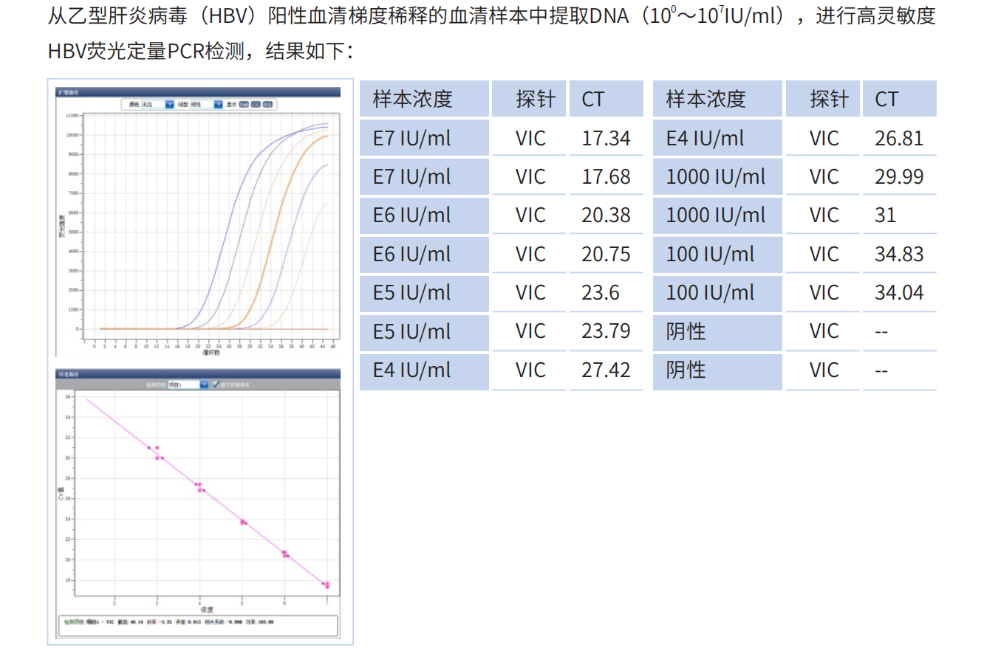Click the standard curve results info box

click(198, 624)
